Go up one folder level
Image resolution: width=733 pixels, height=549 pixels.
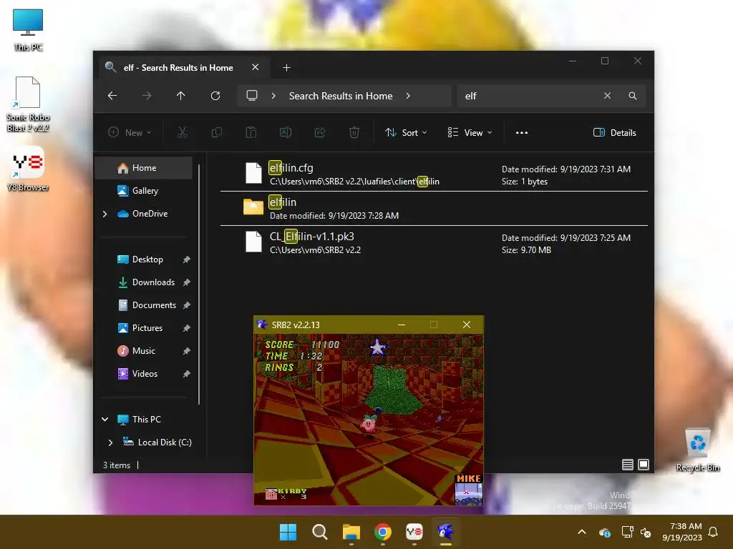pos(181,96)
